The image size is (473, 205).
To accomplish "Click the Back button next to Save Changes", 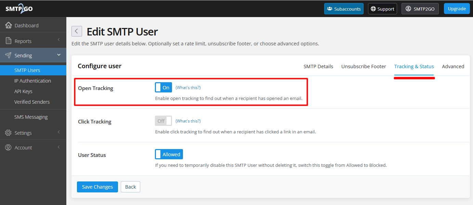I will pos(130,187).
